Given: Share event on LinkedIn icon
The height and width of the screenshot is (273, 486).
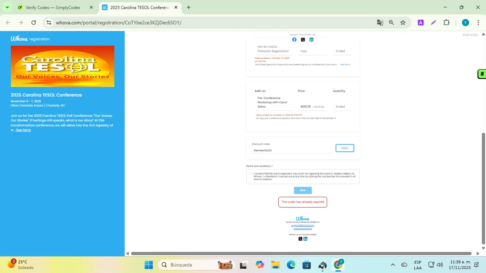Looking at the screenshot, I should [x=311, y=40].
